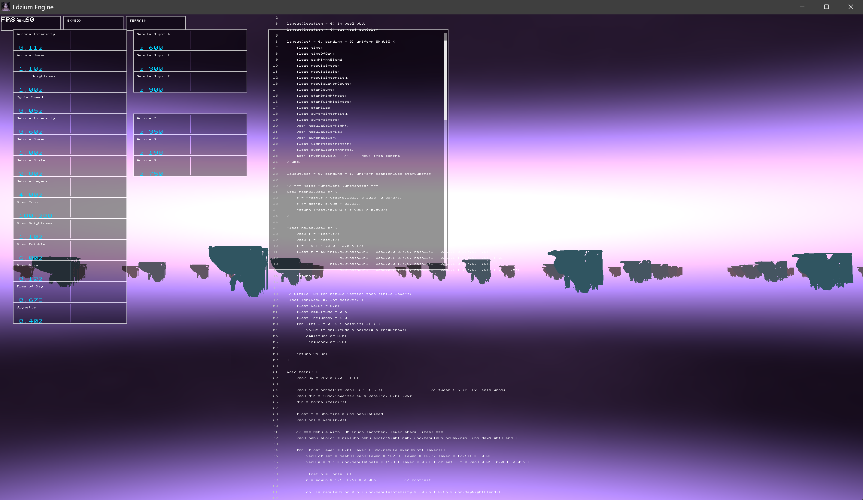The height and width of the screenshot is (500, 863).
Task: Adjust the Nebula Intensity slider
Action: pyautogui.click(x=70, y=124)
